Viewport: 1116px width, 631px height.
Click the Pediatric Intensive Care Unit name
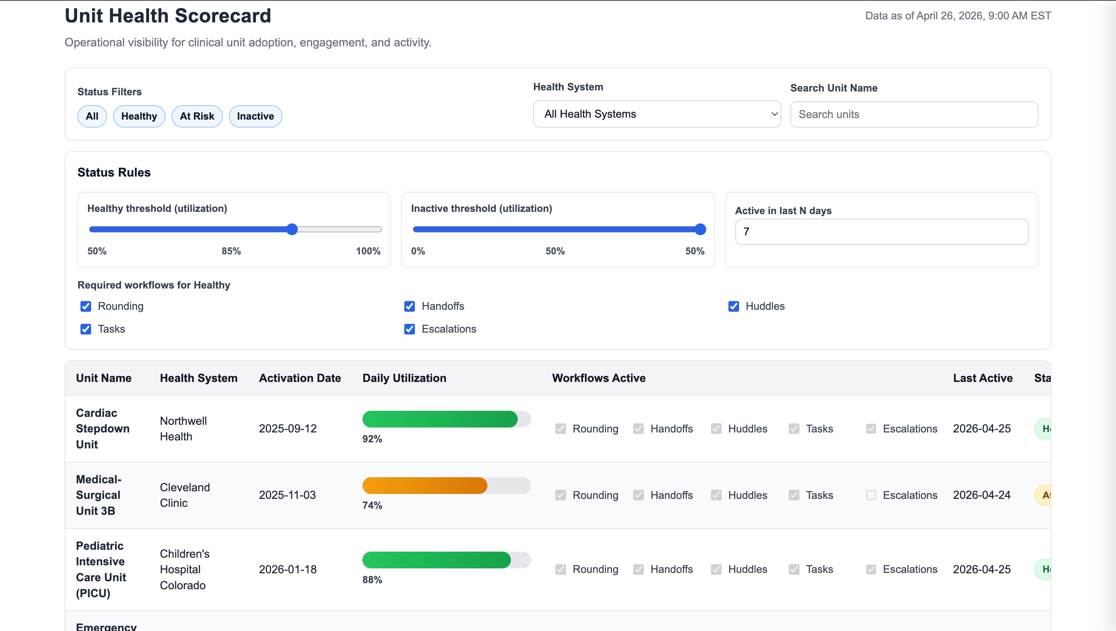pyautogui.click(x=101, y=569)
